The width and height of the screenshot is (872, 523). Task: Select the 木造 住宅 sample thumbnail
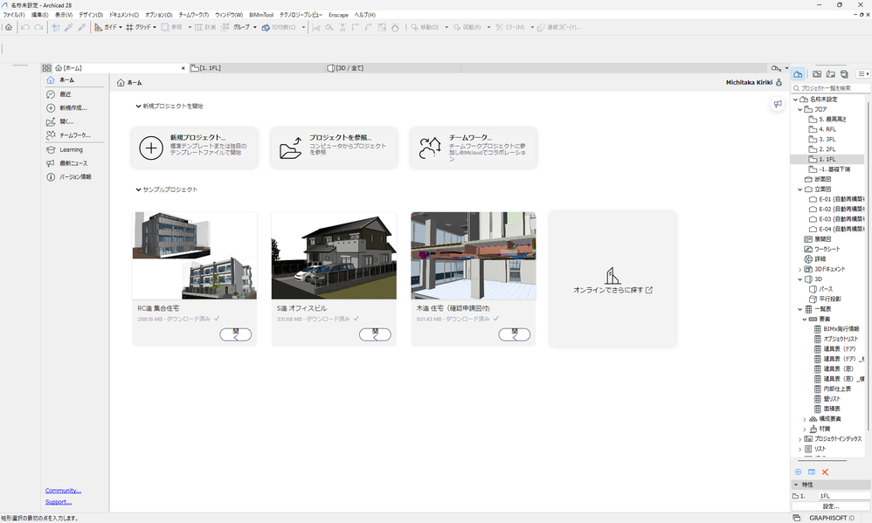(474, 256)
